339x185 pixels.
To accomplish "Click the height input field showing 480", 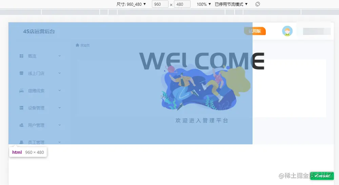I will 182,4.
